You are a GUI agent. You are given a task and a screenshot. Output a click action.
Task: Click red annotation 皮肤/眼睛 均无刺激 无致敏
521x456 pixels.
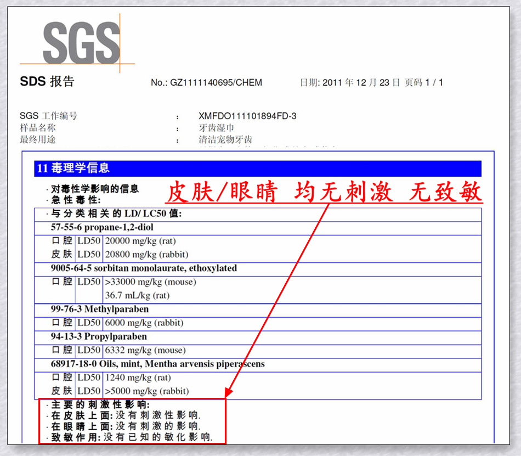[324, 192]
